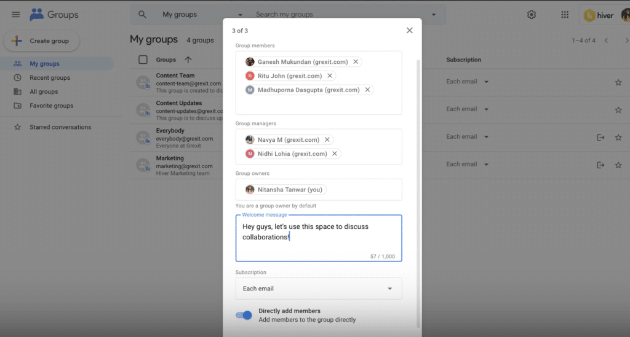This screenshot has height=337, width=630.
Task: Open the Marketing group link
Action: click(170, 158)
